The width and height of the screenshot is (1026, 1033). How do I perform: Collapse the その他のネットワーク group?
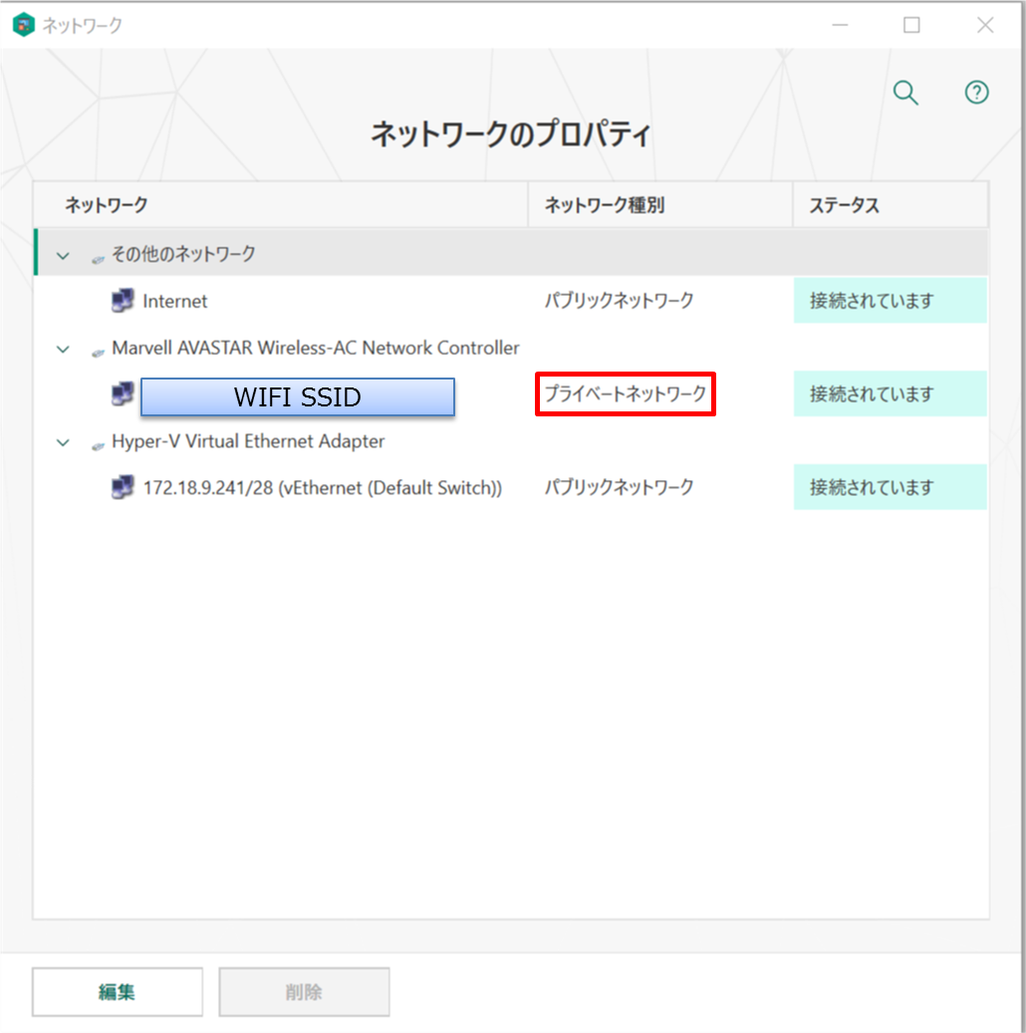pos(64,256)
